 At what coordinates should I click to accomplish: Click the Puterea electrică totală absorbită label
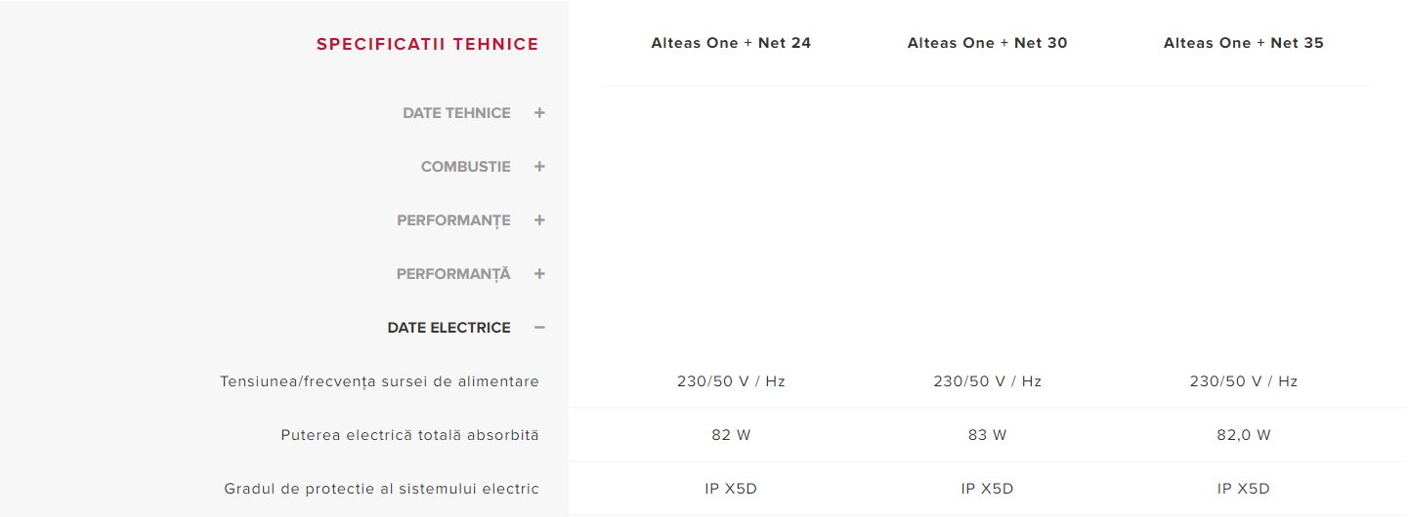click(409, 435)
